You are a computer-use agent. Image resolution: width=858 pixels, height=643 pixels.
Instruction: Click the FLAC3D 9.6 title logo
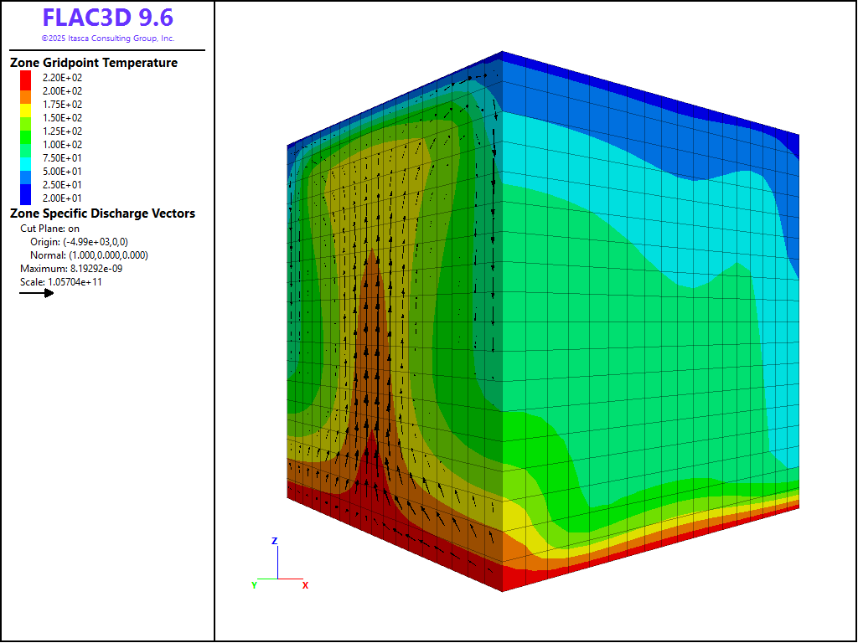pyautogui.click(x=107, y=18)
